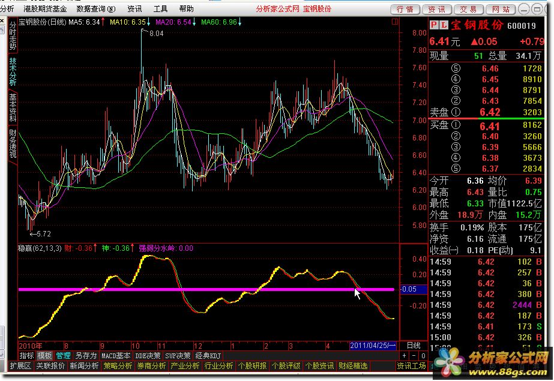Viewport: 554px width, 381px height.
Task: Click the MA60 down-arrow indicator
Action: click(240, 22)
